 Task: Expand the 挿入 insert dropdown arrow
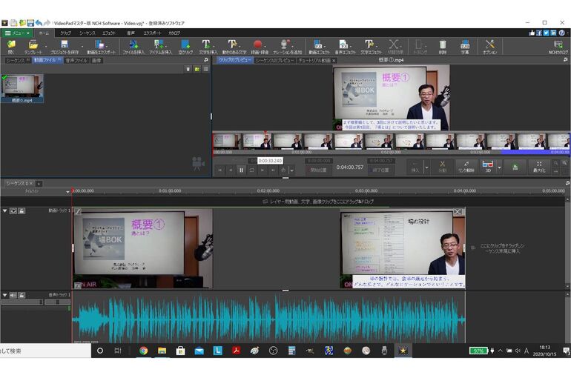(x=426, y=168)
